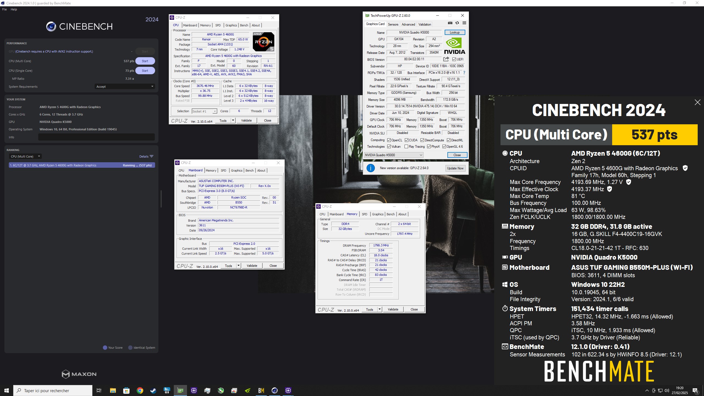Click Update Now for GPU-Z
Viewport: 704px width, 396px height.
pos(455,168)
